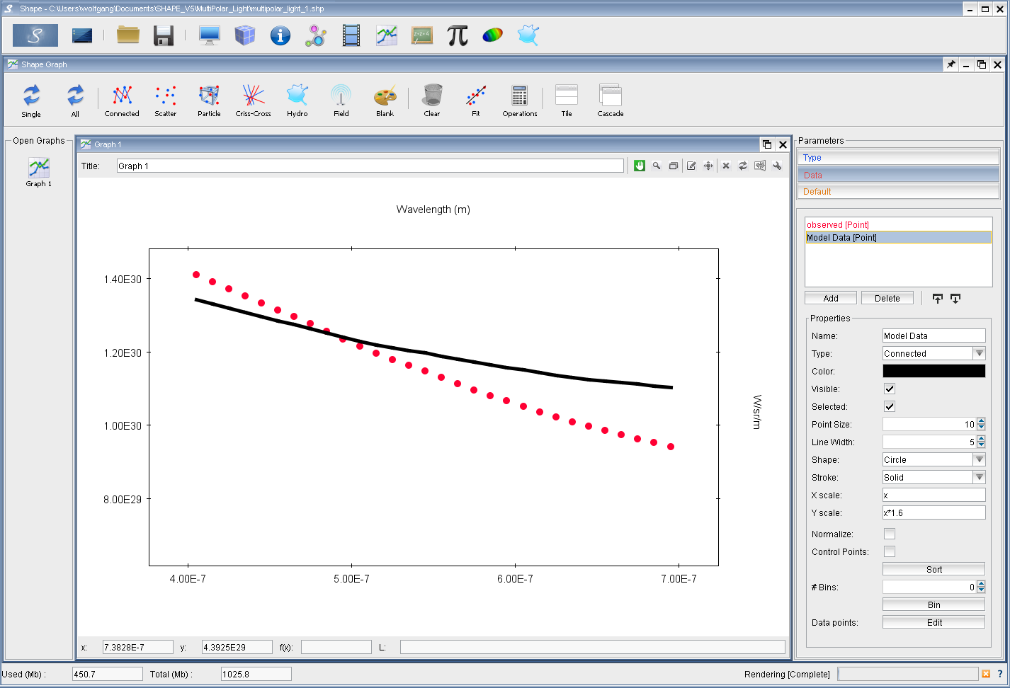Open the film strip animation icon
The width and height of the screenshot is (1010, 688).
click(x=351, y=35)
